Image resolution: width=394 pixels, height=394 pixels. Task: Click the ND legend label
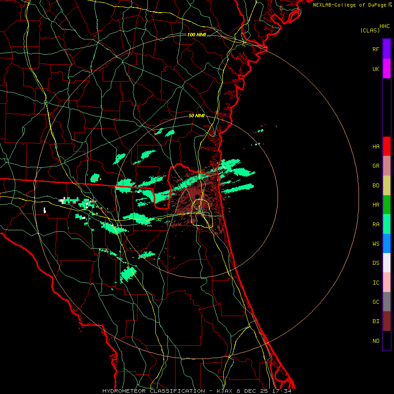click(376, 341)
